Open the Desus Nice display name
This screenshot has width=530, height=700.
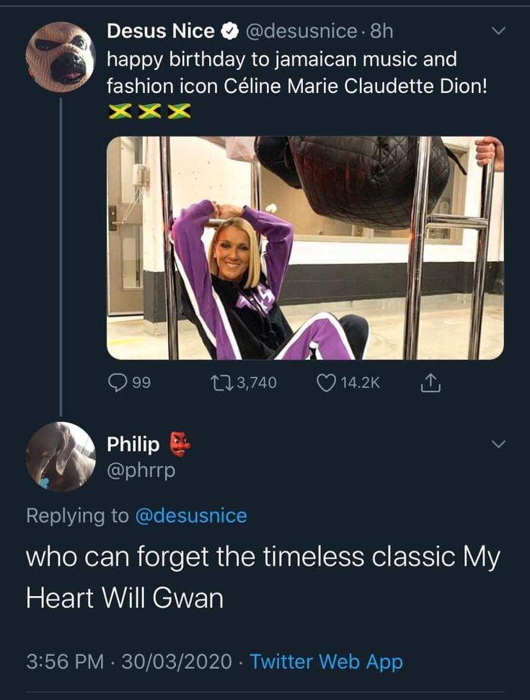(161, 31)
